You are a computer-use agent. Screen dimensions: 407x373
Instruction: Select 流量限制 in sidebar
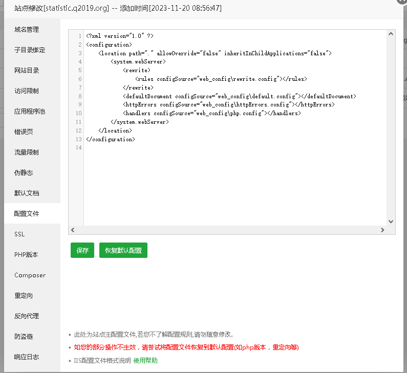(27, 152)
